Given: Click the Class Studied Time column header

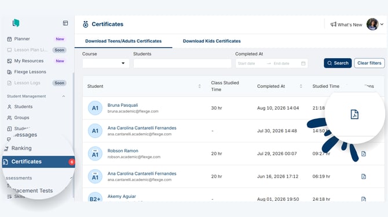Looking at the screenshot, I should tap(225, 86).
